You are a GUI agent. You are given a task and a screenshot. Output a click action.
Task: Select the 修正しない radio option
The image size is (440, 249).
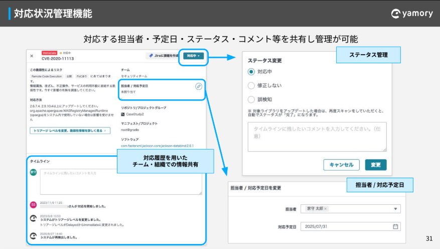tap(252, 86)
